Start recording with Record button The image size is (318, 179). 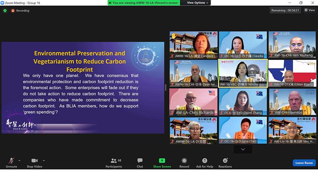(x=184, y=163)
